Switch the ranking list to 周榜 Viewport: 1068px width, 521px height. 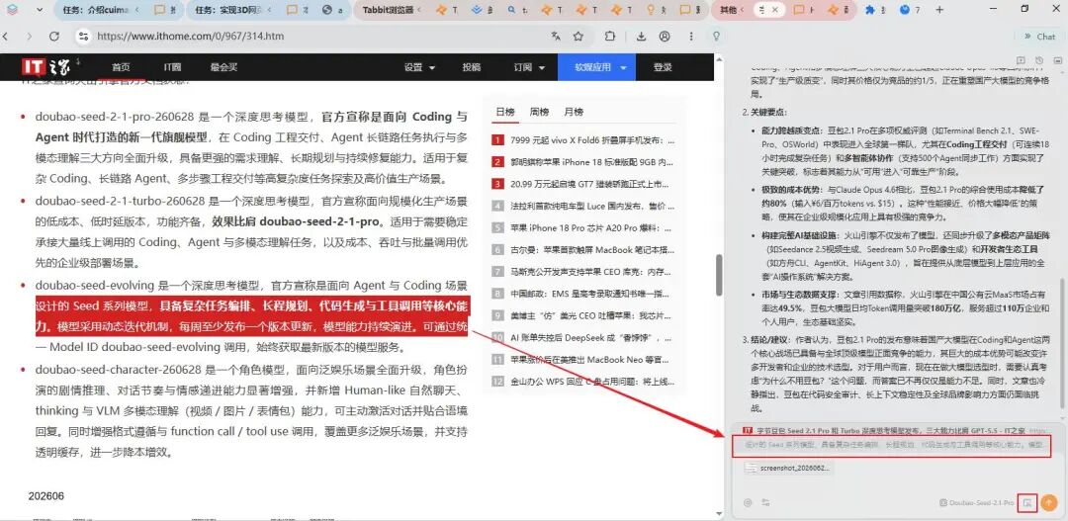click(540, 112)
